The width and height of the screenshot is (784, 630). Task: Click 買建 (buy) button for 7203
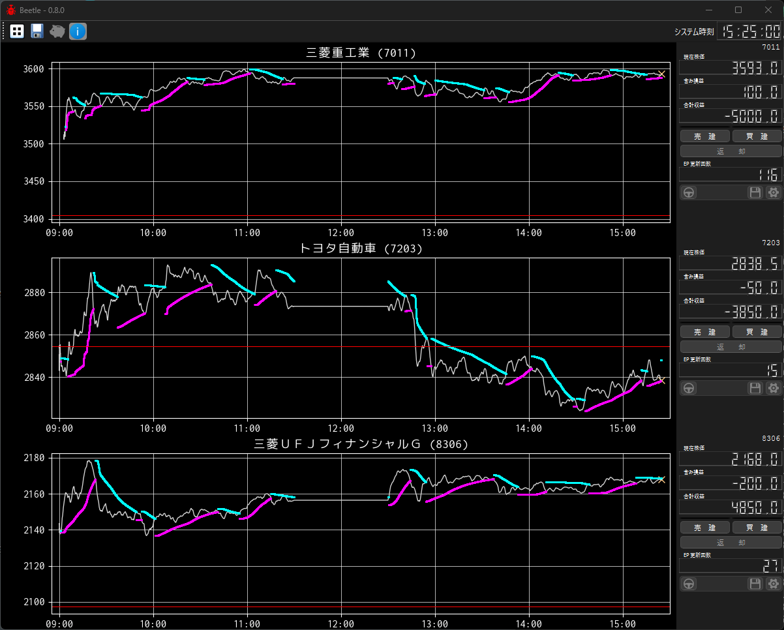tap(757, 332)
